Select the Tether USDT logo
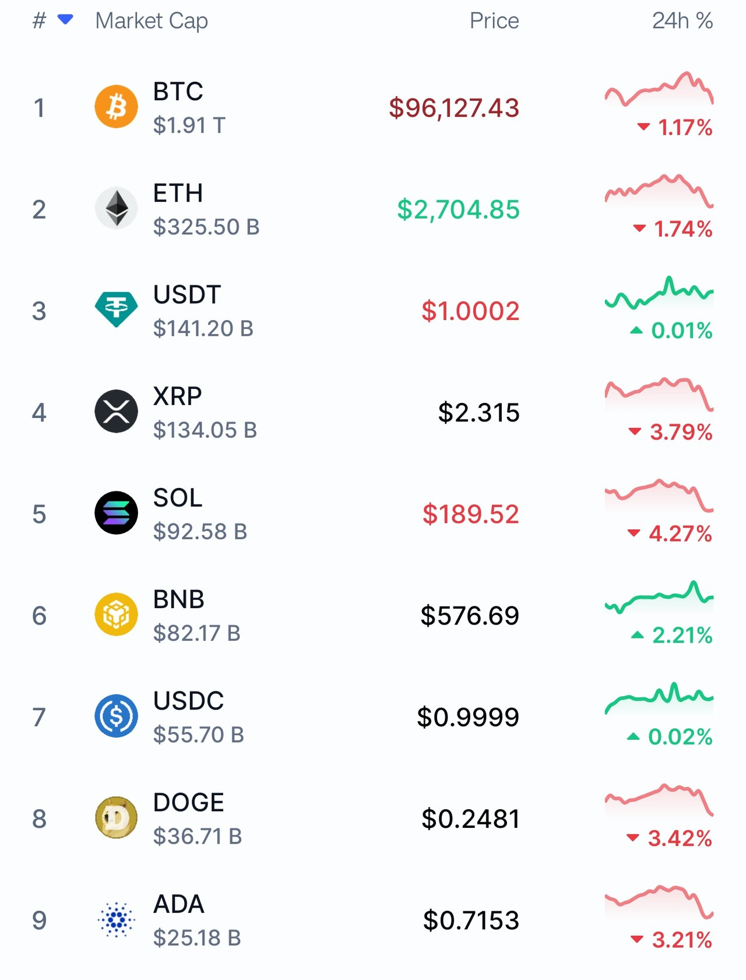The image size is (746, 980). [117, 310]
